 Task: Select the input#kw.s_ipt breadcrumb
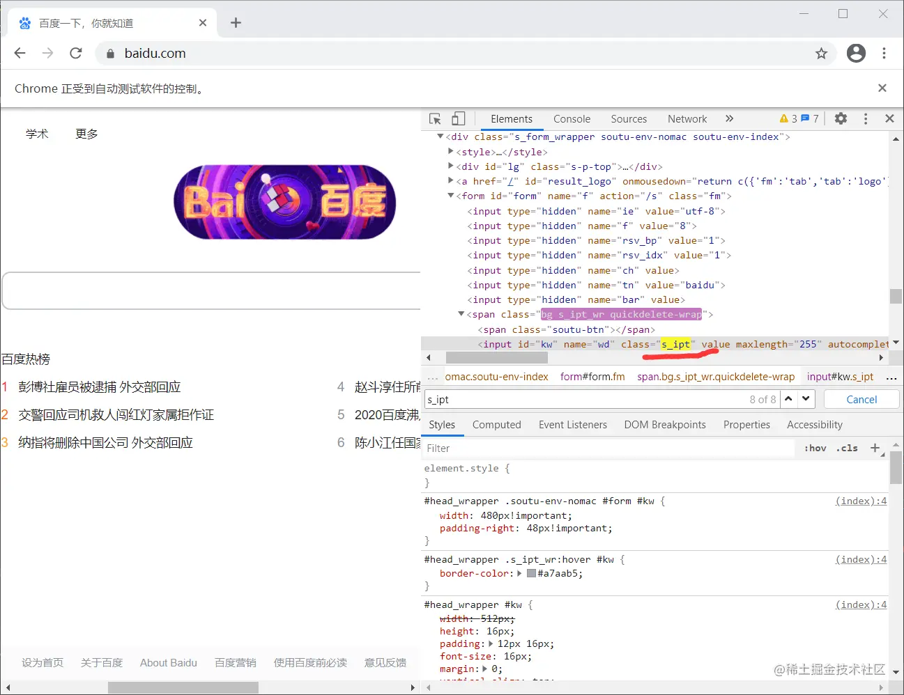coord(840,377)
